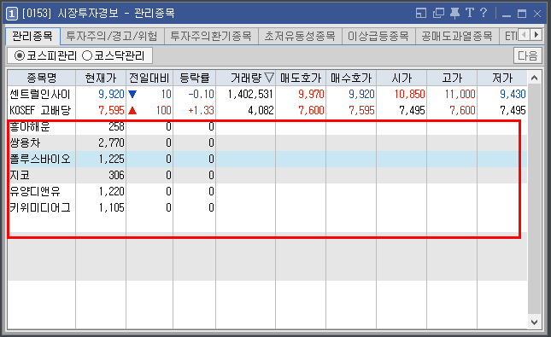Click the volume value 1,402,531

click(x=250, y=94)
